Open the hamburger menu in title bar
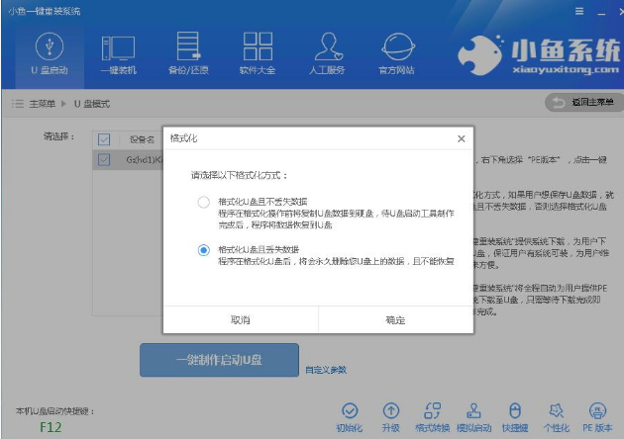This screenshot has width=624, height=439. point(578,10)
